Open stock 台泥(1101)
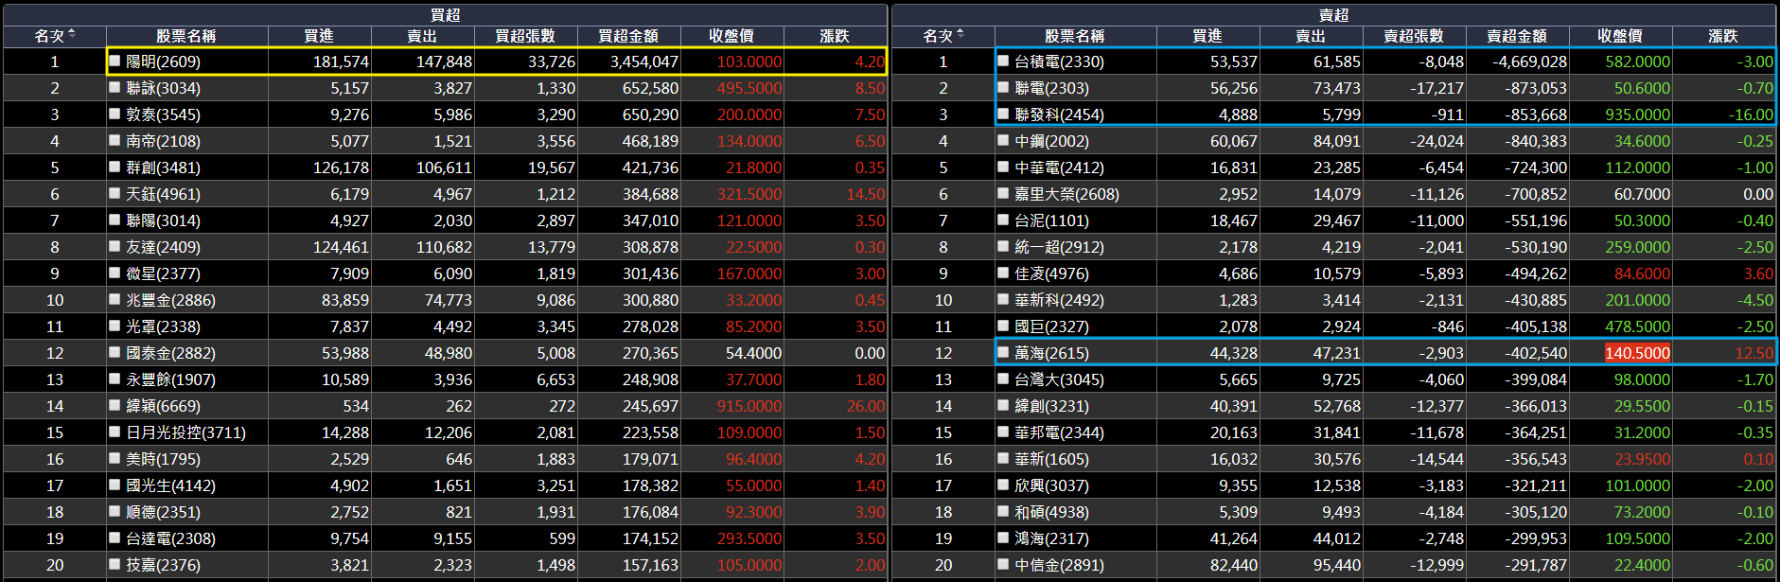This screenshot has height=582, width=1780. click(1051, 220)
